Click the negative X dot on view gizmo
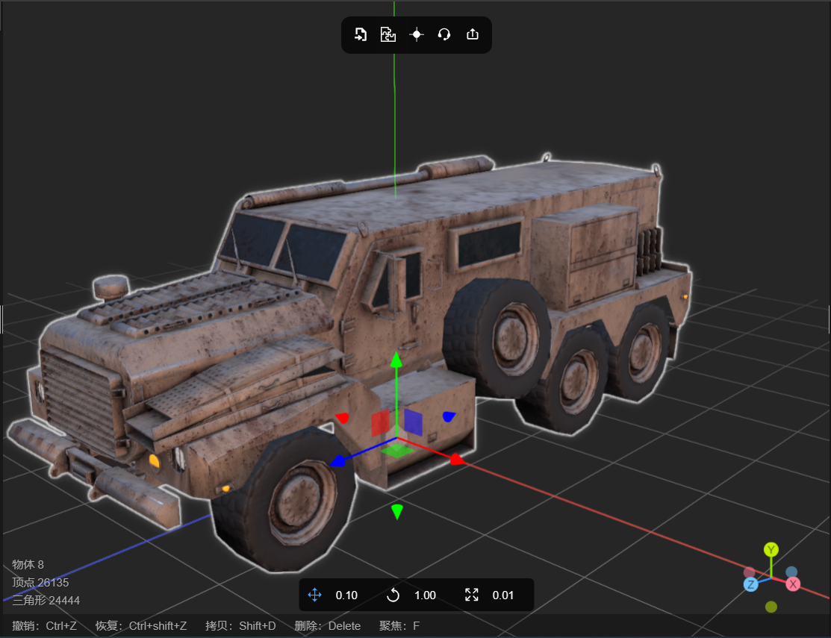Viewport: 831px width, 638px height. pyautogui.click(x=750, y=572)
